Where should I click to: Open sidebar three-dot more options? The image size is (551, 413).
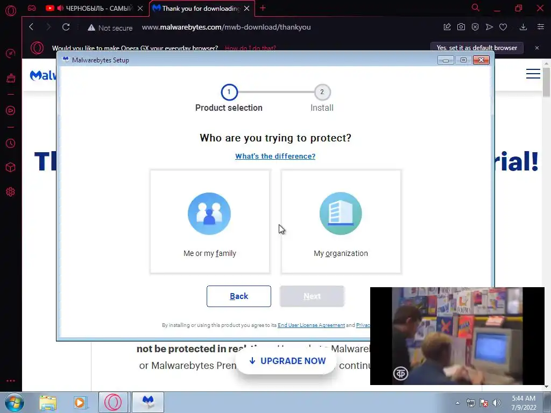click(11, 381)
